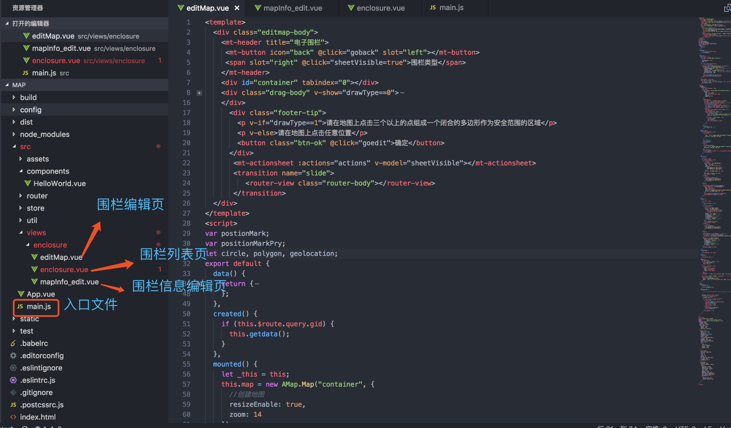Expand the router folder
This screenshot has width=731, height=428.
tap(20, 196)
